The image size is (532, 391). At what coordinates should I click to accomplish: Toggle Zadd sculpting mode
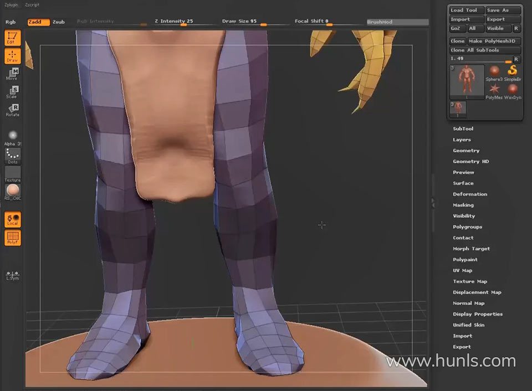[x=38, y=22]
